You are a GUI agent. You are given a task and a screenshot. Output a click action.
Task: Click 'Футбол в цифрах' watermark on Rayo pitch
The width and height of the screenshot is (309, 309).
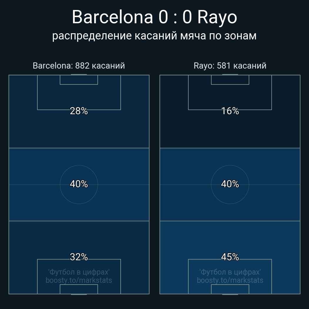tap(230, 272)
